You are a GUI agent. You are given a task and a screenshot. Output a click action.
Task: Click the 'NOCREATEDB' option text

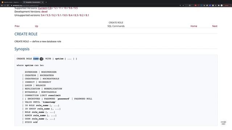pyautogui.click(x=47, y=75)
